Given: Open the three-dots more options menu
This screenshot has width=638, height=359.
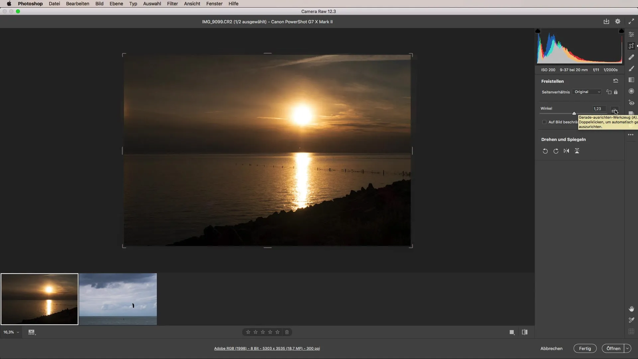Looking at the screenshot, I should (631, 135).
